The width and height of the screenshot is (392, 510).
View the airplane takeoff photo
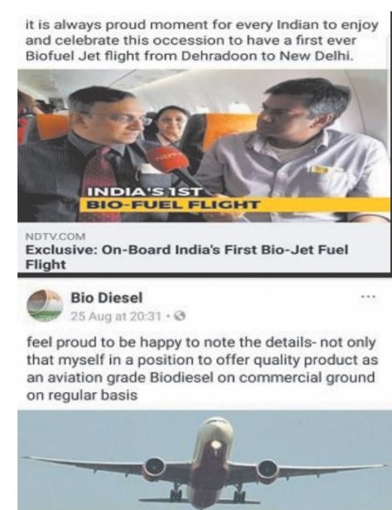(204, 460)
